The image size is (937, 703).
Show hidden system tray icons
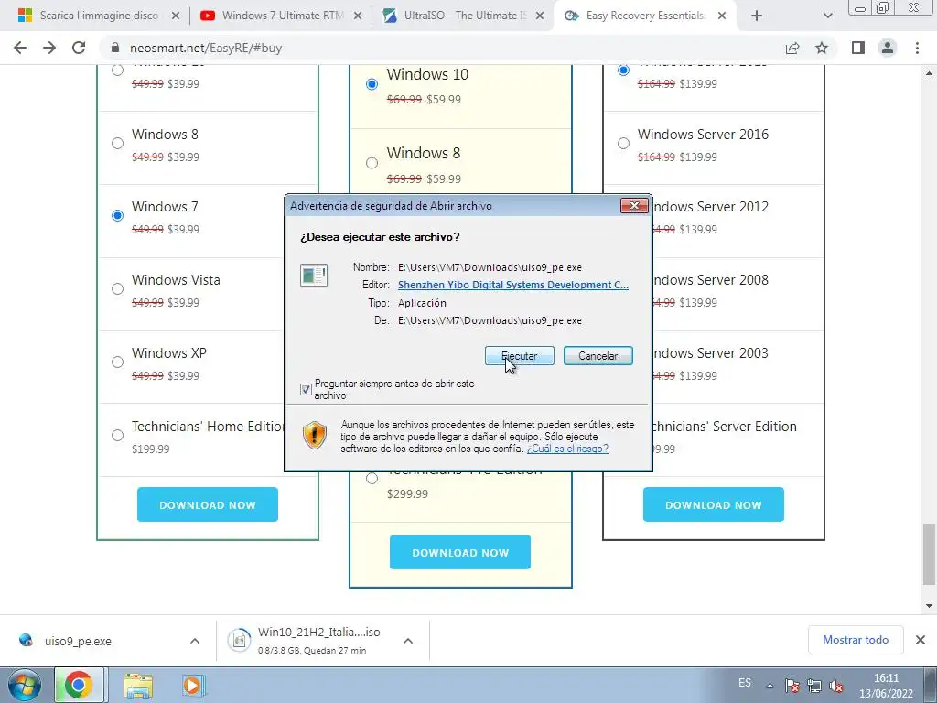[x=770, y=686]
